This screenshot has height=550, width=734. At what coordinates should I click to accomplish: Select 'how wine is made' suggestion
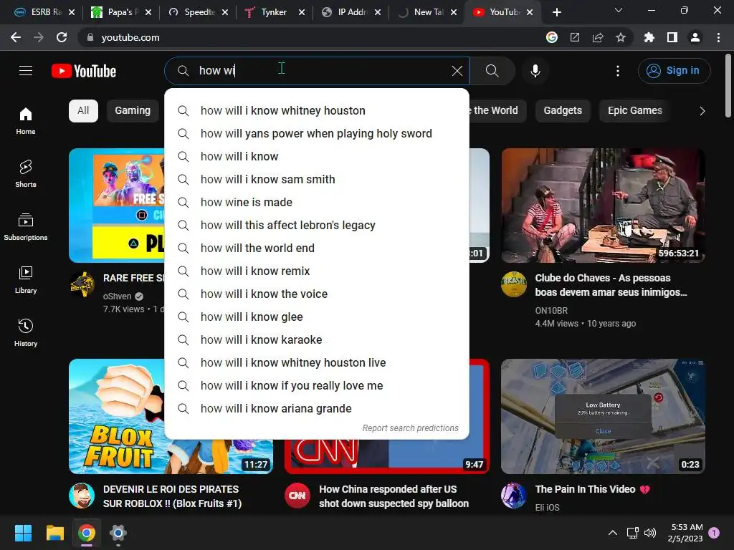(x=317, y=202)
